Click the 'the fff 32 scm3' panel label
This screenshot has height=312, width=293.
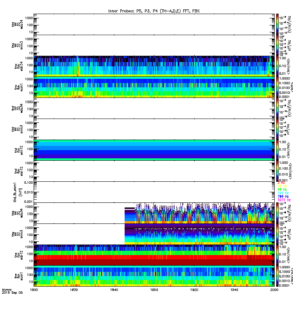click(x=18, y=234)
